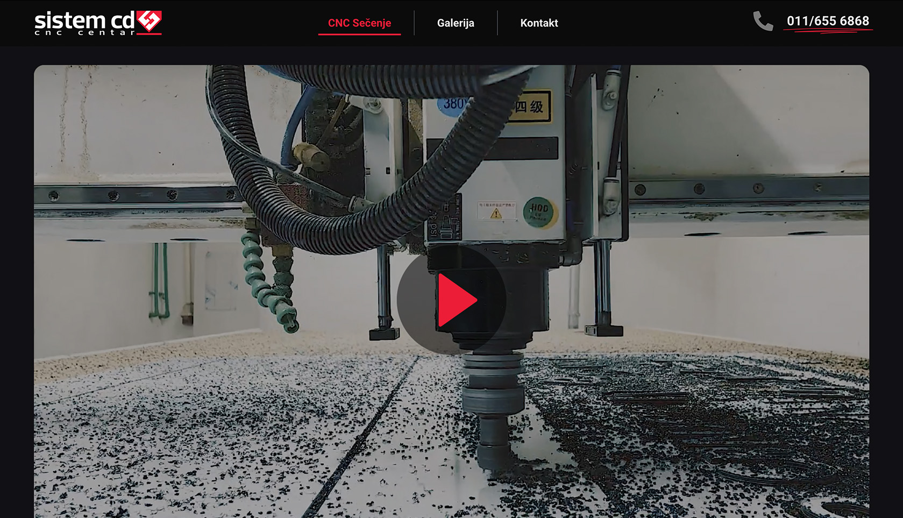Click the red underline beneath CNC Sečenje
The width and height of the screenshot is (903, 518).
pos(359,34)
